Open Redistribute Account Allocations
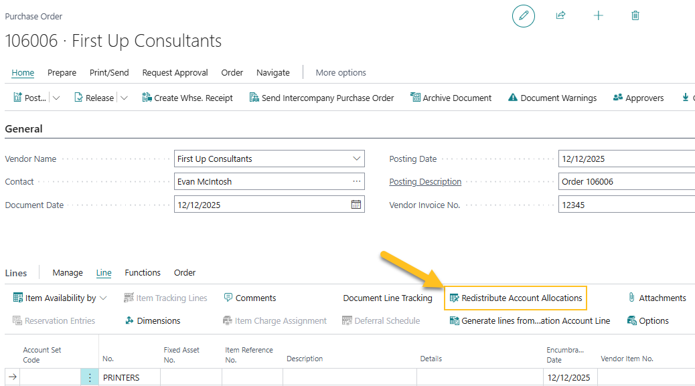 [515, 298]
